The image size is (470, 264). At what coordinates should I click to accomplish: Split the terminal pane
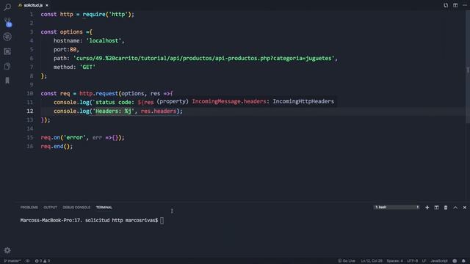pos(436,208)
